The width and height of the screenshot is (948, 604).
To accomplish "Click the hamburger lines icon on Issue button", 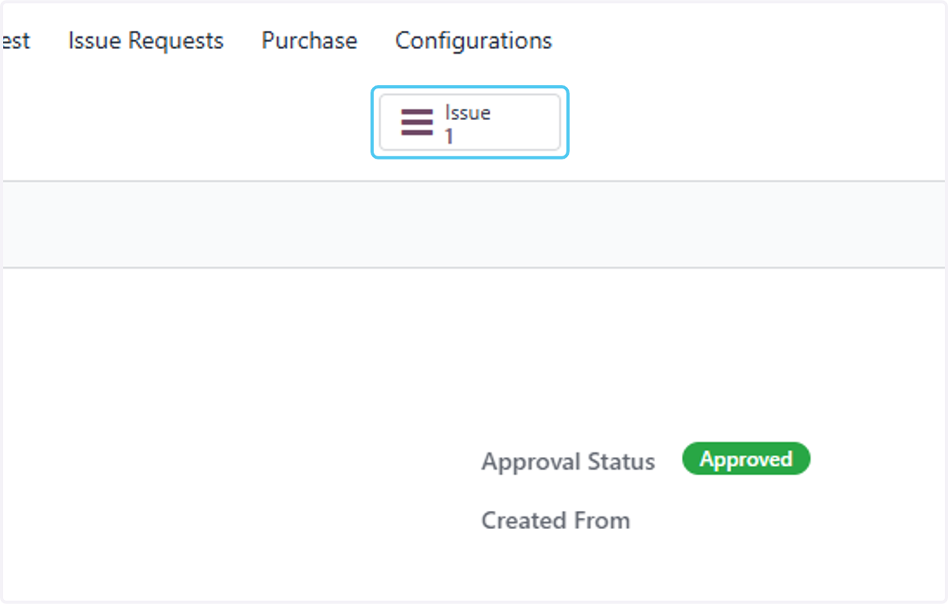I will (x=416, y=122).
